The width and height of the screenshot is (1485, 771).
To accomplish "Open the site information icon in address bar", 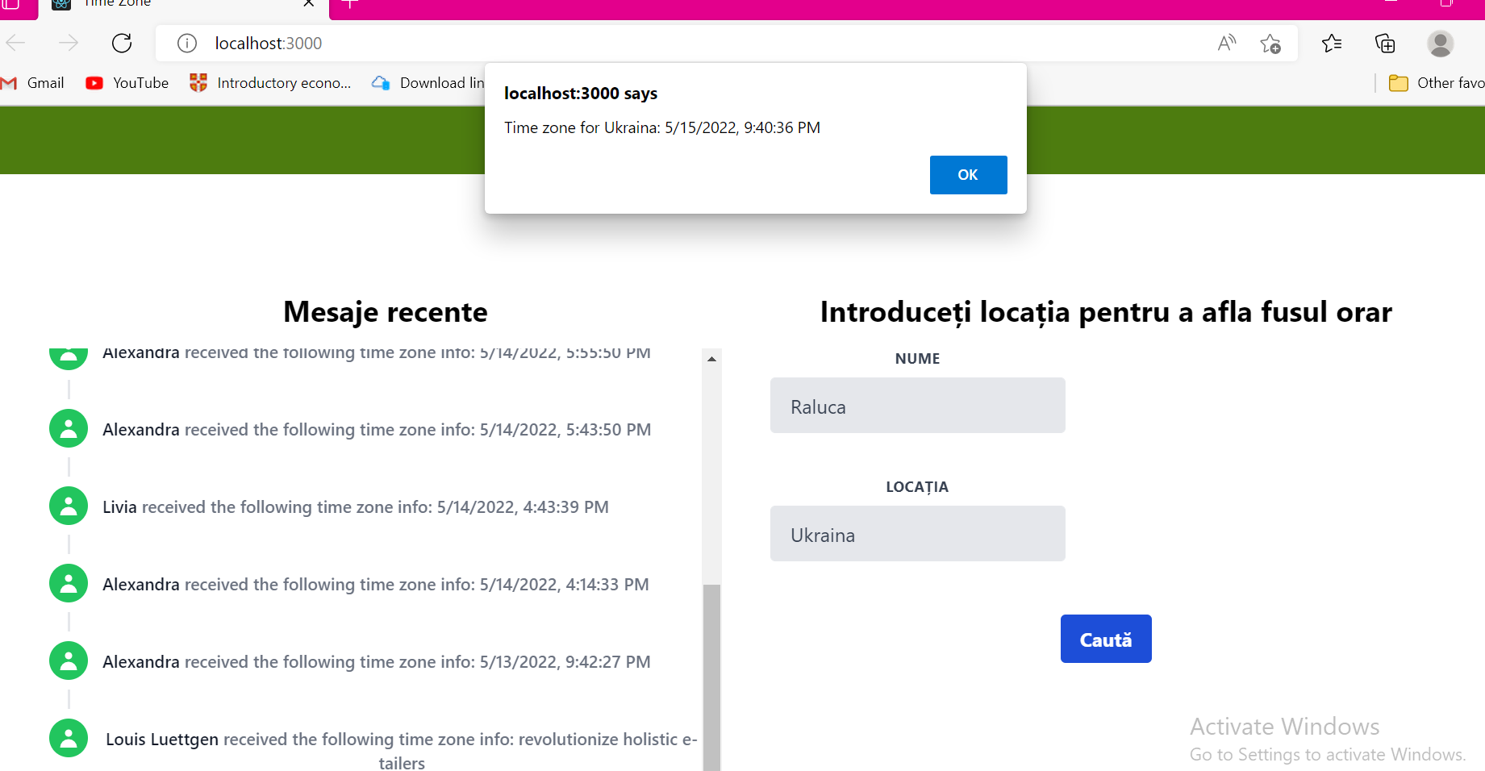I will tap(186, 43).
